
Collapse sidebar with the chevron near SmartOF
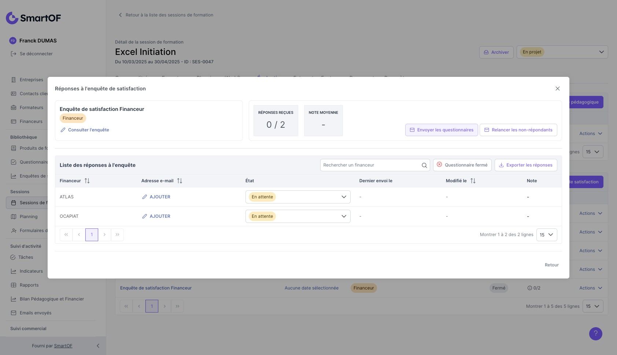98,346
